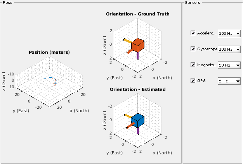Viewport: 243px width, 164px height.
Task: Click the position marker in Position plot
Action: pos(55,83)
